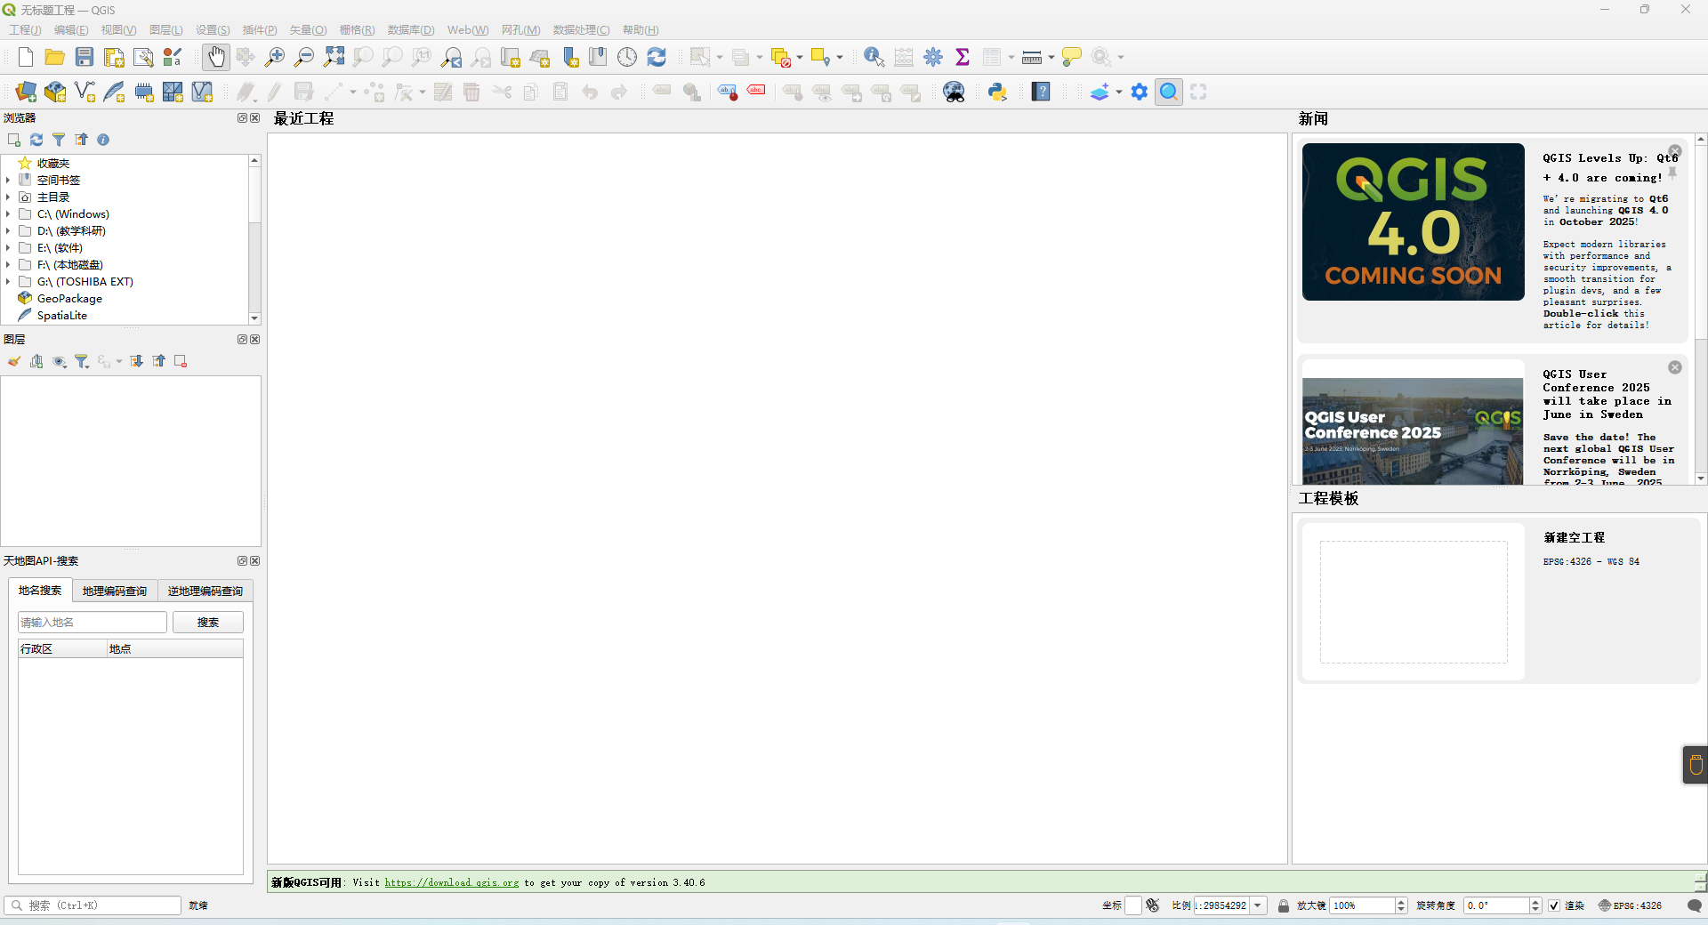Select the map tips speech bubble icon
The width and height of the screenshot is (1708, 925).
1072,57
